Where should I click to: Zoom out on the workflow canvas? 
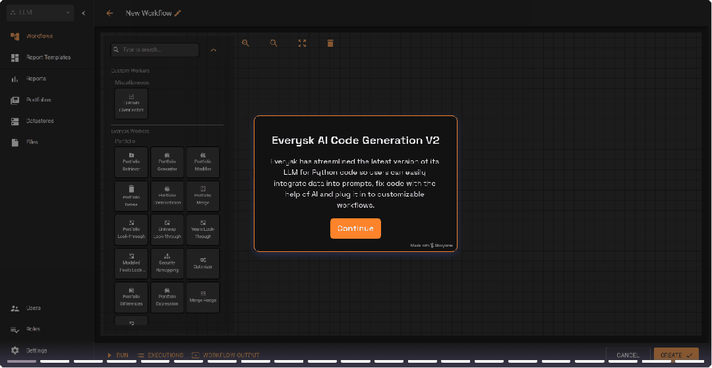[274, 43]
